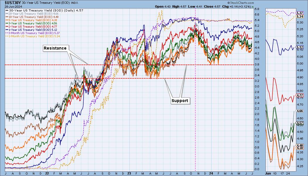Click the 10 date label on right panel x-axis
The height and width of the screenshot is (176, 308).
[275, 173]
